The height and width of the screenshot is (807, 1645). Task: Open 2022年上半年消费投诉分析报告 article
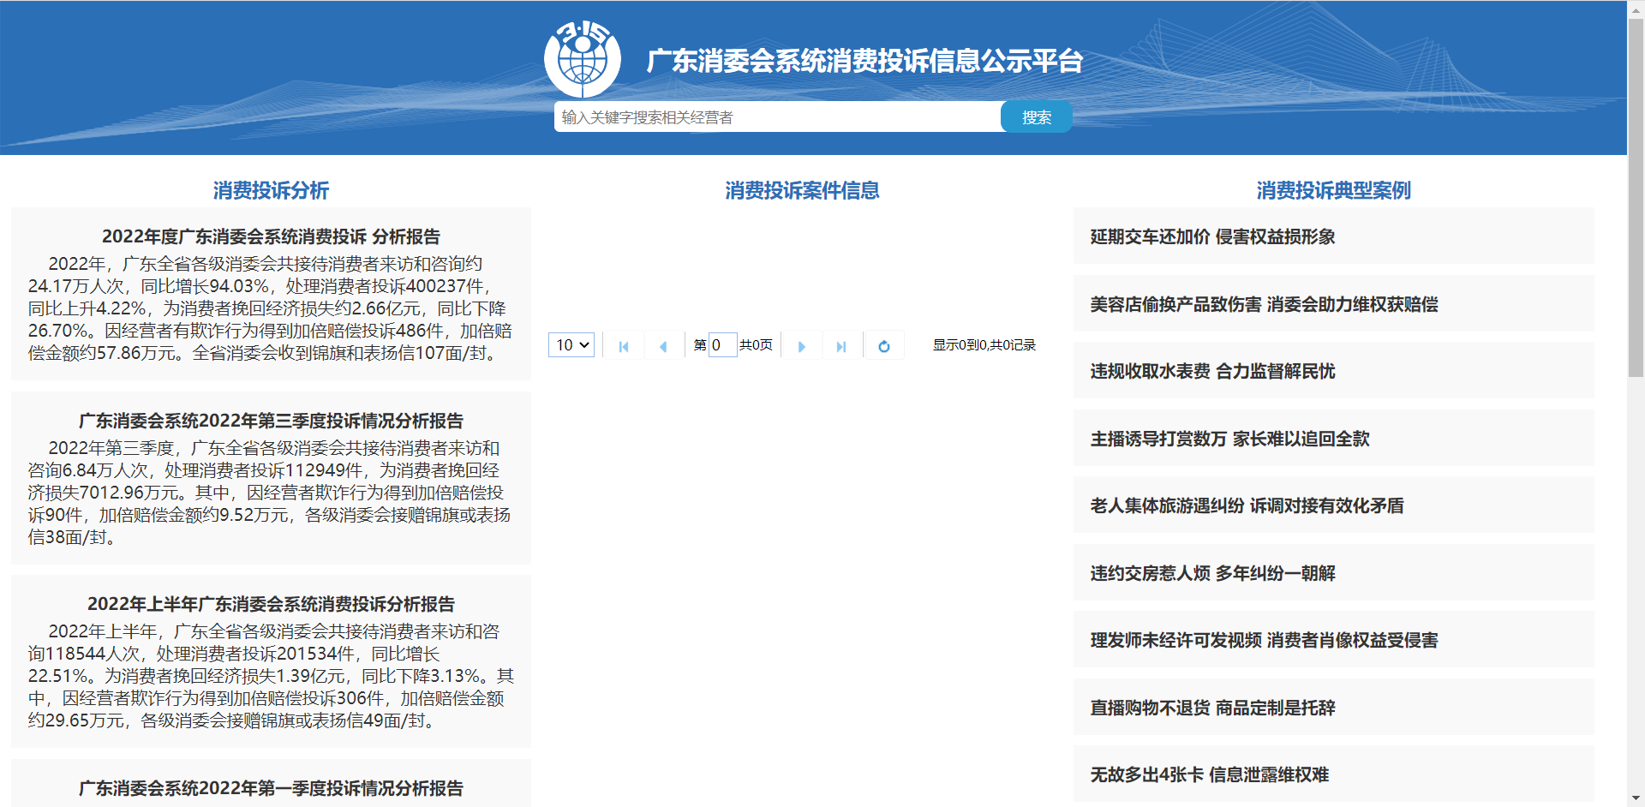(x=271, y=604)
